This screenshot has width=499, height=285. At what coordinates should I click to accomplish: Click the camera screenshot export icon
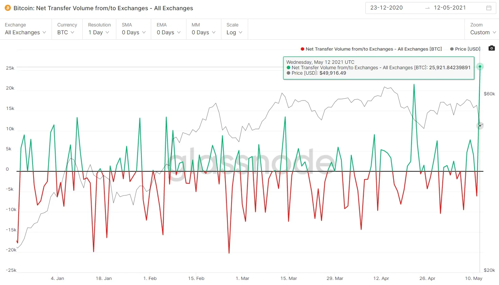492,48
